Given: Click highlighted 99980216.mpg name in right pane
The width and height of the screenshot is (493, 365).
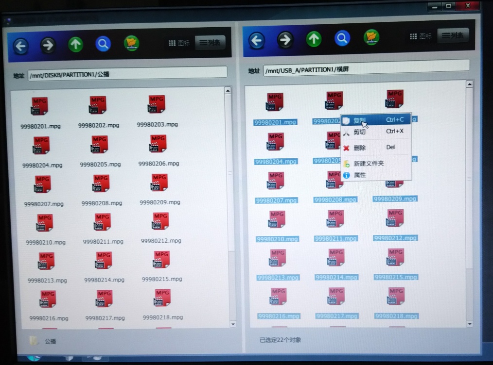Looking at the screenshot, I should point(279,316).
